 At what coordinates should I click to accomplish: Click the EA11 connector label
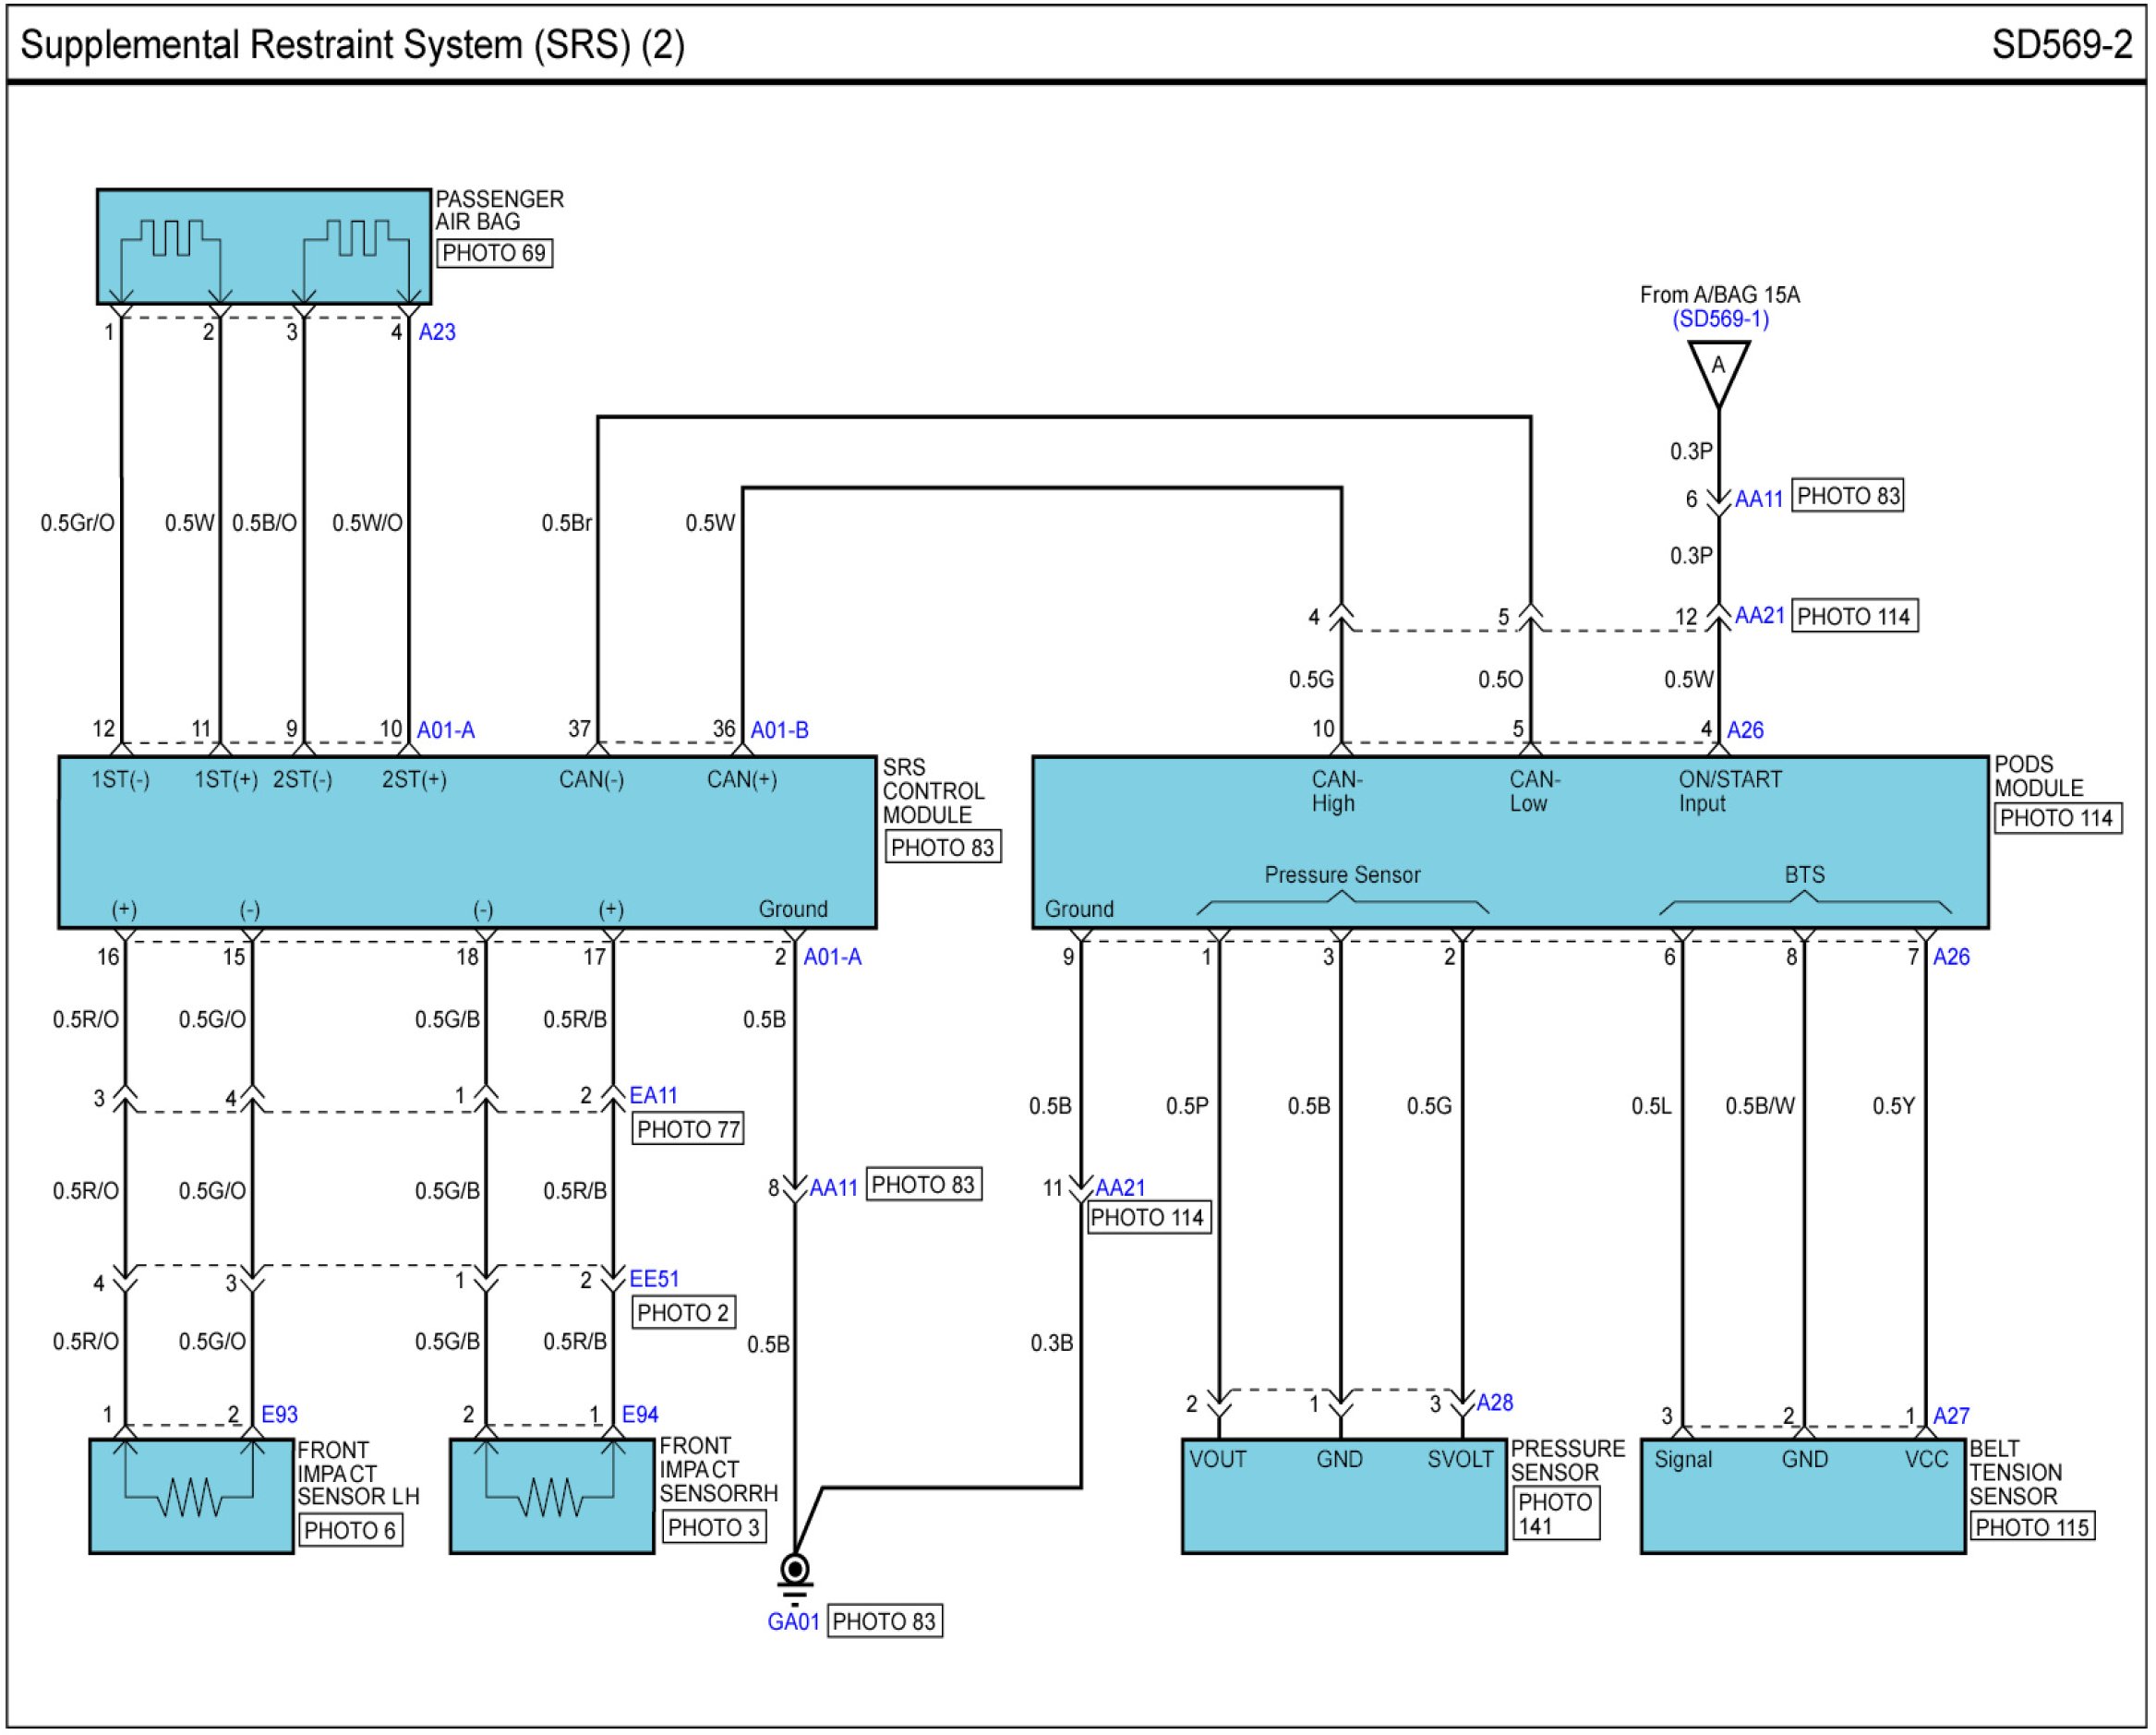tap(653, 1096)
